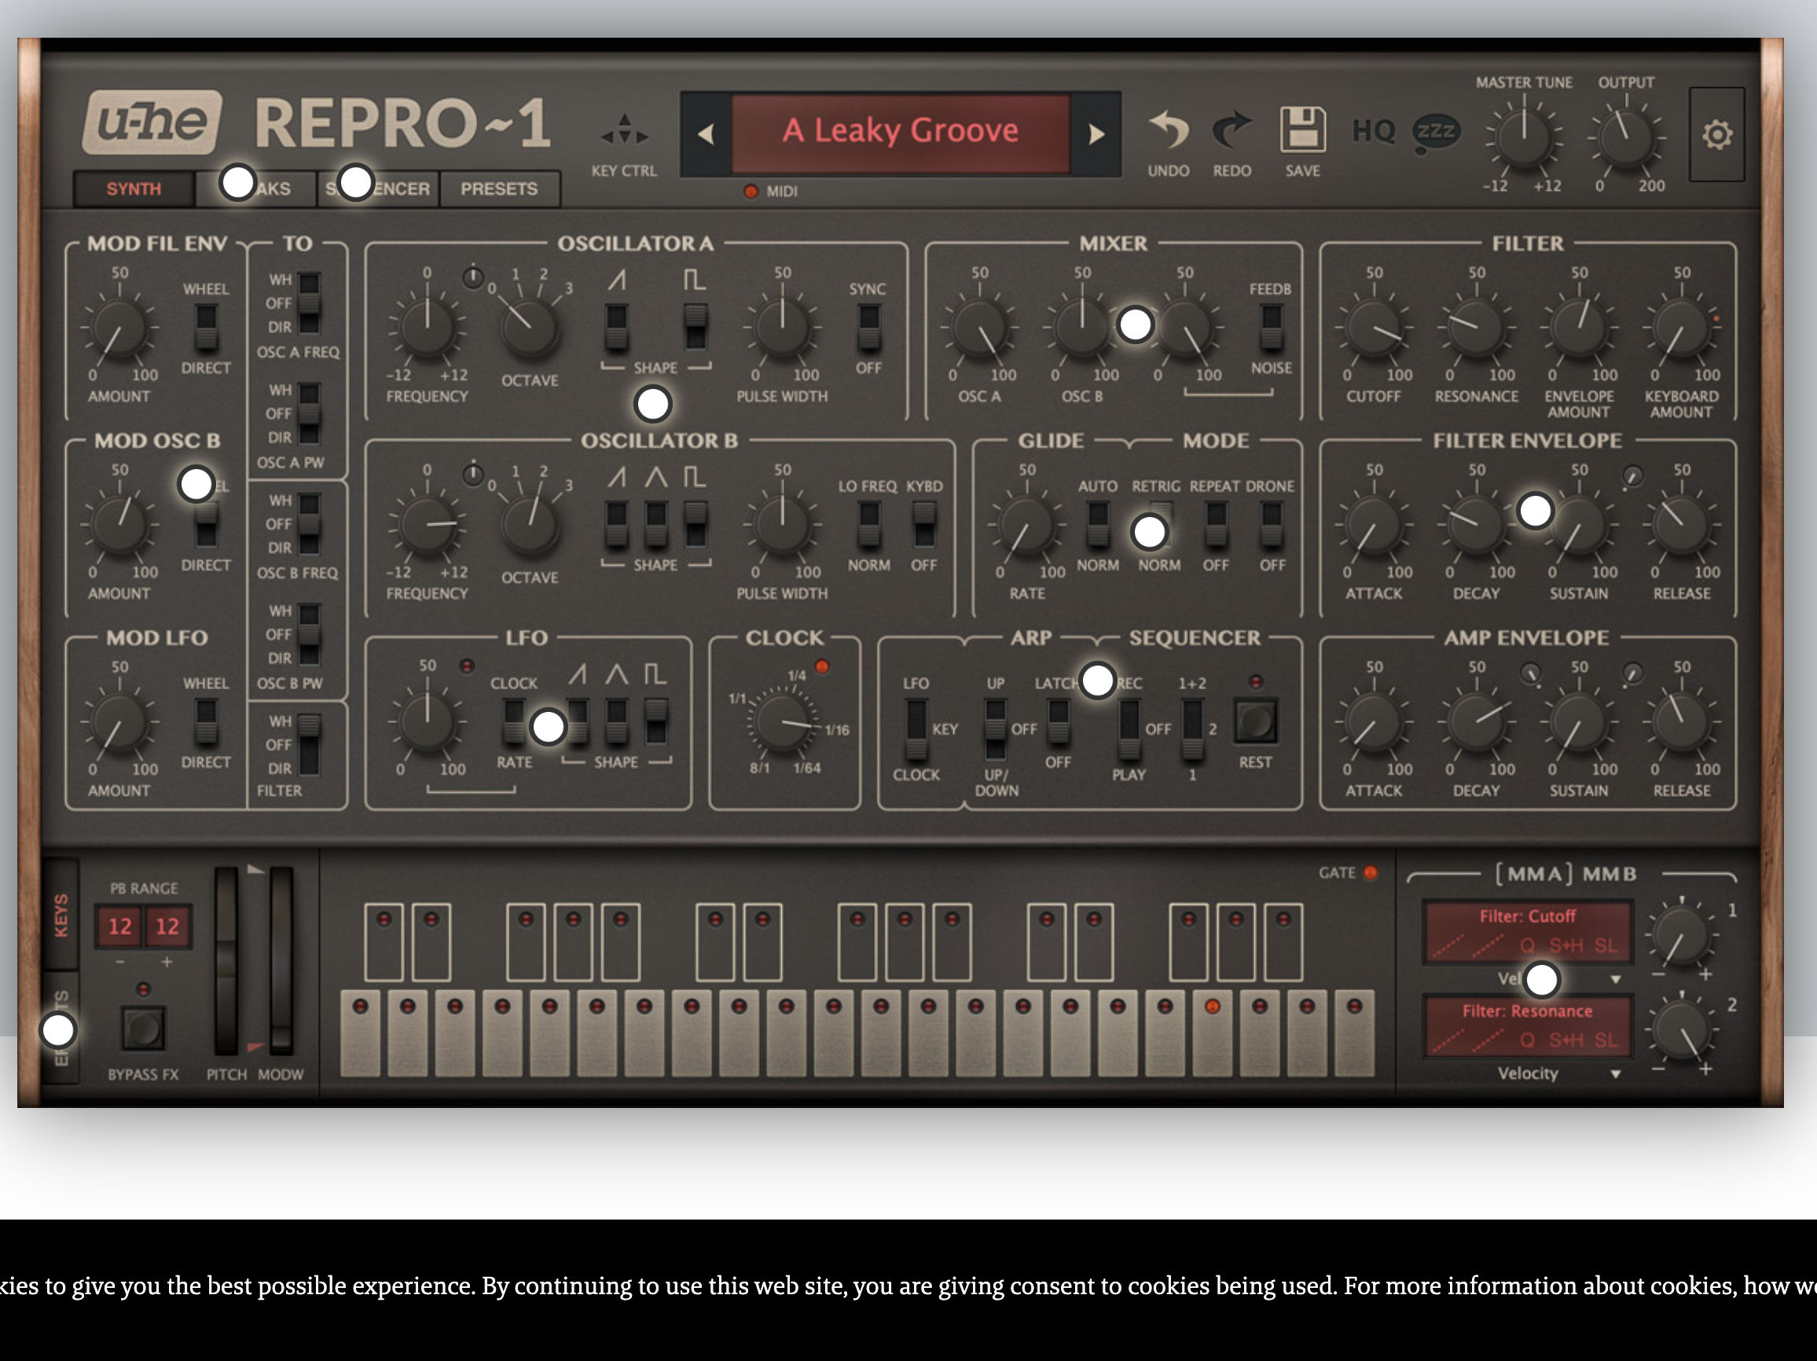Click Oscillator A fine tune mini knob
This screenshot has width=1817, height=1361.
[x=473, y=277]
